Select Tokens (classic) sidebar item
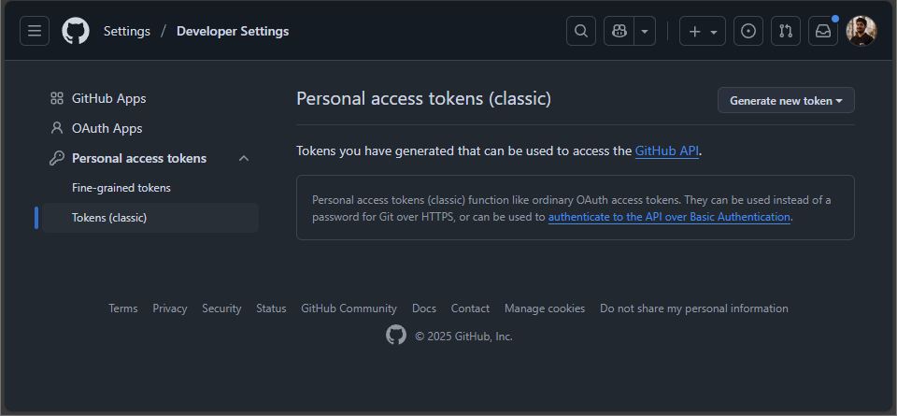897x416 pixels. coord(109,218)
